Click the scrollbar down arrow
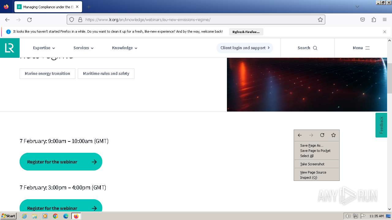The image size is (392, 220). (390, 209)
